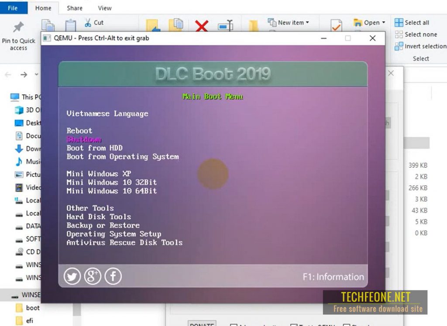
Task: Open the efi folder in the tree
Action: pyautogui.click(x=24, y=321)
